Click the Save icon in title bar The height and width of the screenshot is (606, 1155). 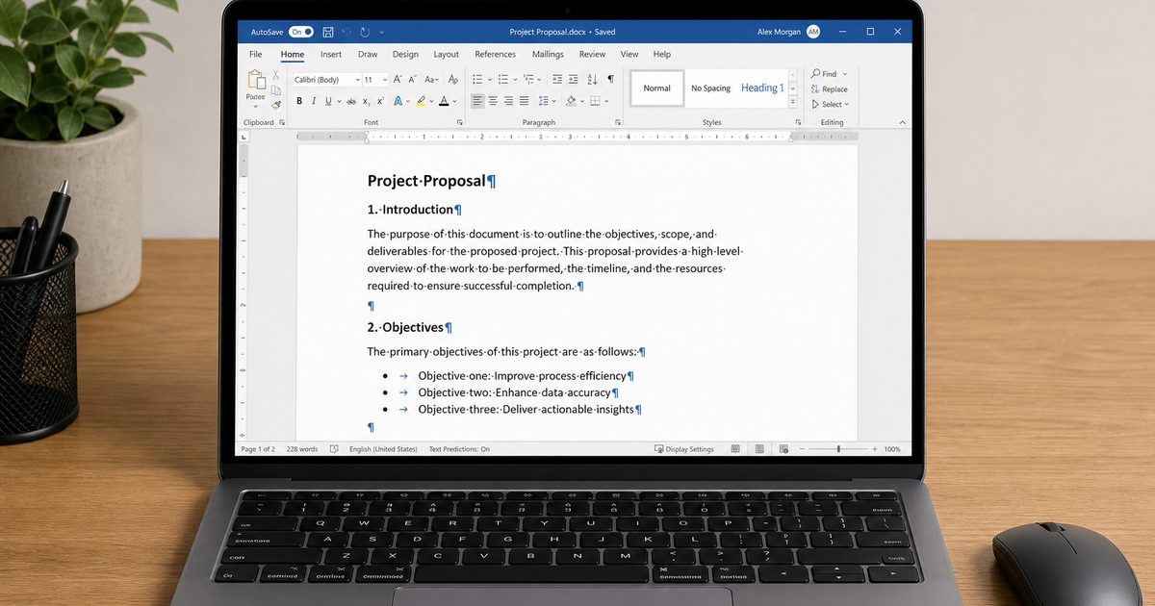328,32
